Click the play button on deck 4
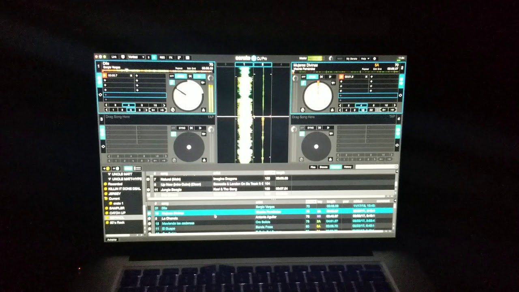 click(328, 128)
